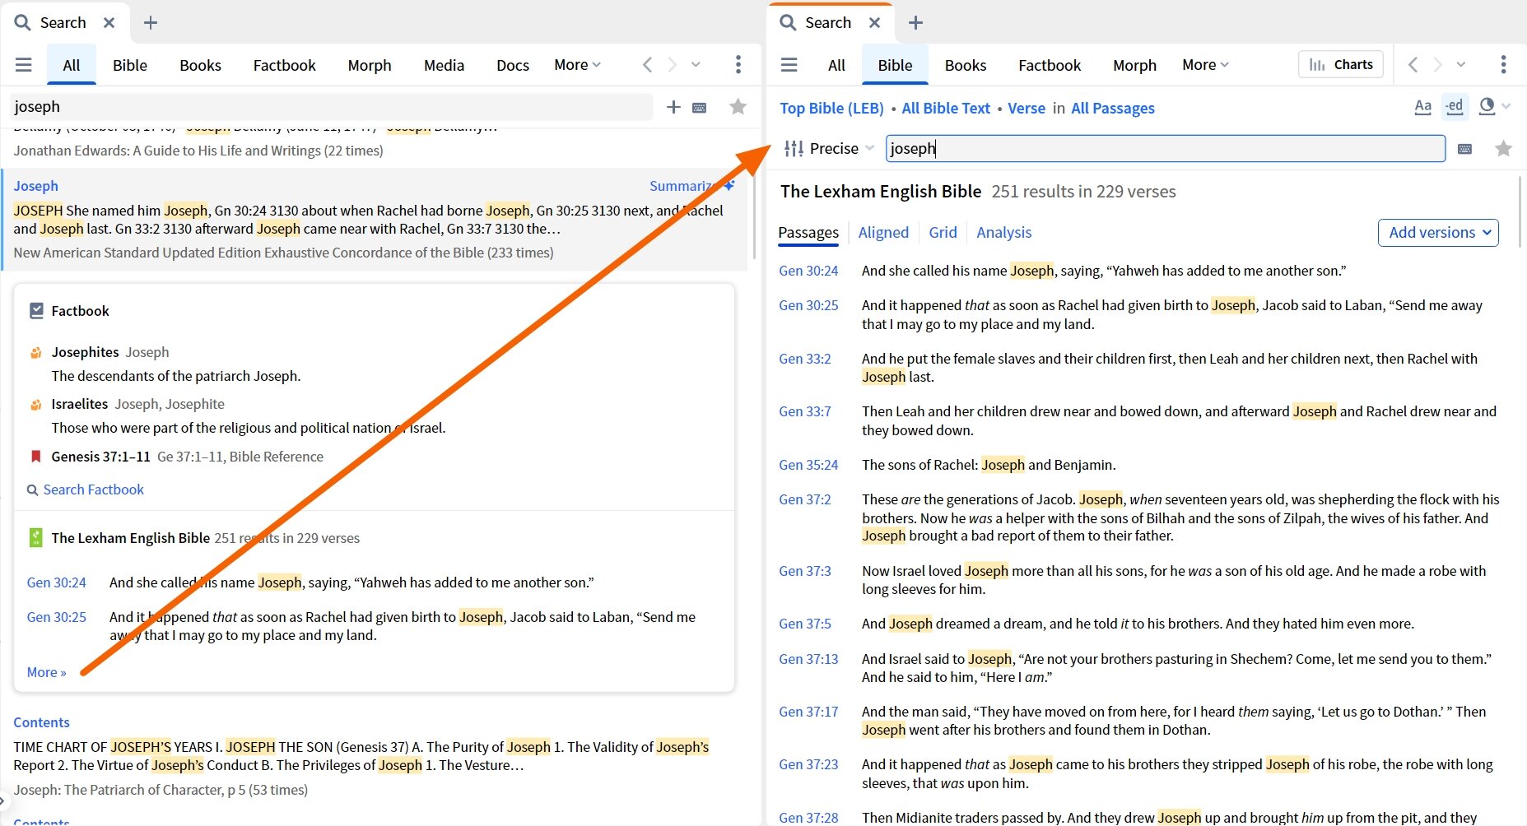Star the Bible search for joseph
Image resolution: width=1527 pixels, height=826 pixels.
(1503, 149)
